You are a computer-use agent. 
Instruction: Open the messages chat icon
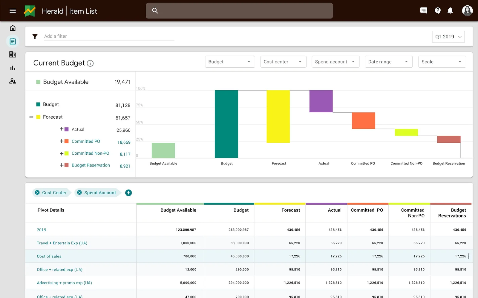[x=423, y=11]
